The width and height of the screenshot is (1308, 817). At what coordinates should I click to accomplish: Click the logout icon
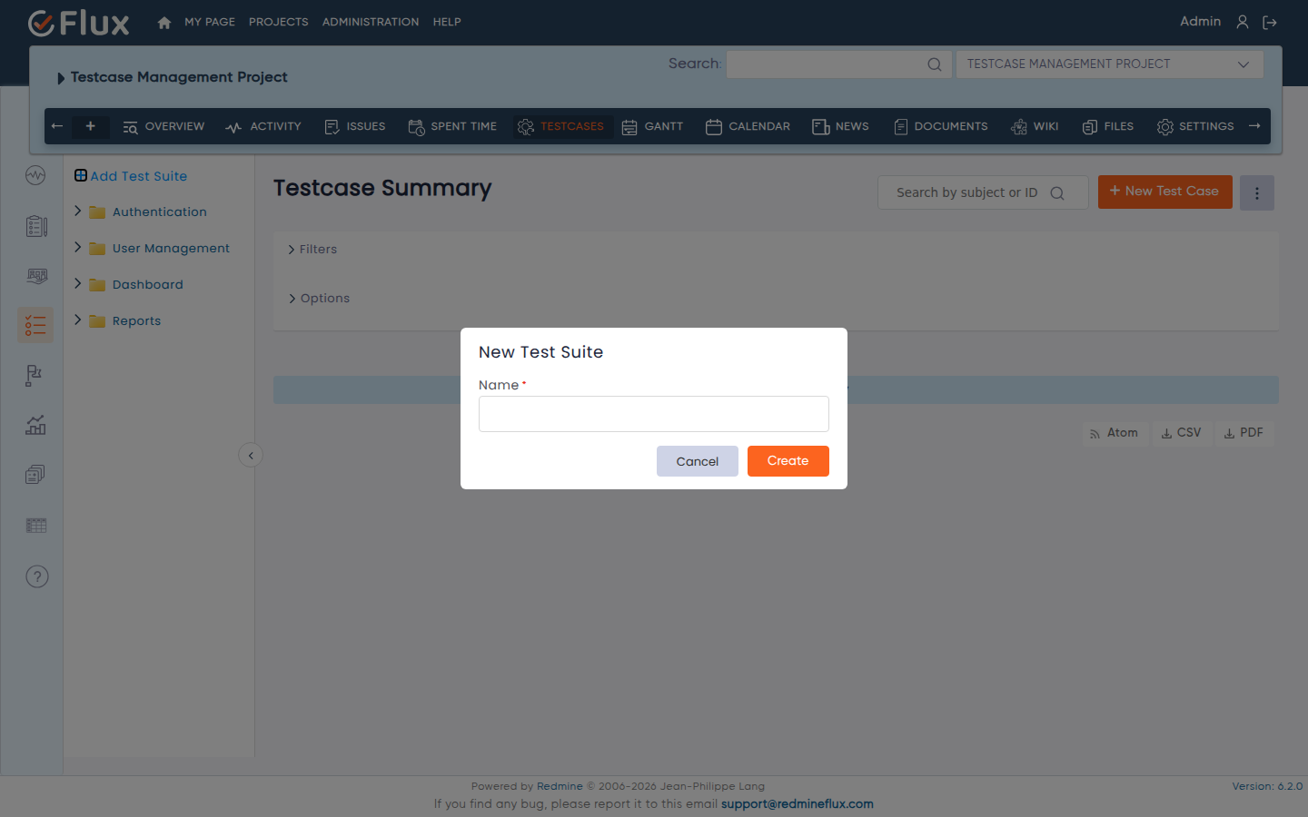[x=1270, y=23]
